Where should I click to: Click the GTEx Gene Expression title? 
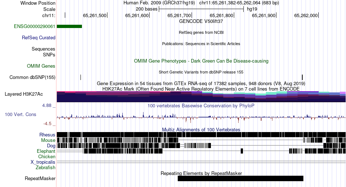[201, 84]
